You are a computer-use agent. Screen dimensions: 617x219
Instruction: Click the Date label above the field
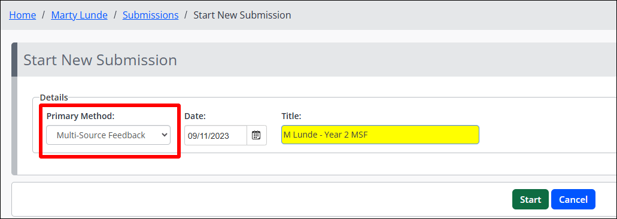coord(195,116)
